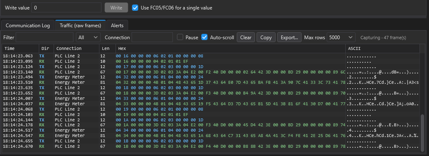Click the ASCII column header
Screen dimensions: 429x156
(382, 48)
